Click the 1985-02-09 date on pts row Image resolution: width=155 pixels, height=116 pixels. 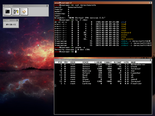tap(102, 22)
